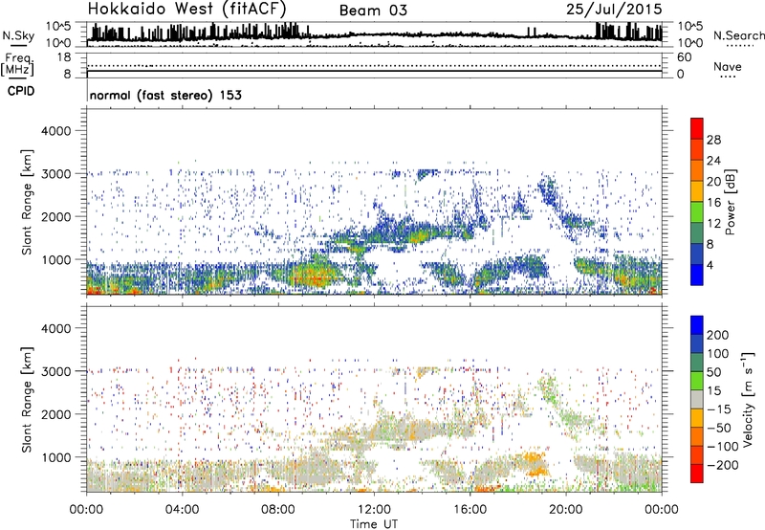This screenshot has width=765, height=530.
Task: Click the 'Velocity [m s-1]' colorbar title
Action: 749,399
